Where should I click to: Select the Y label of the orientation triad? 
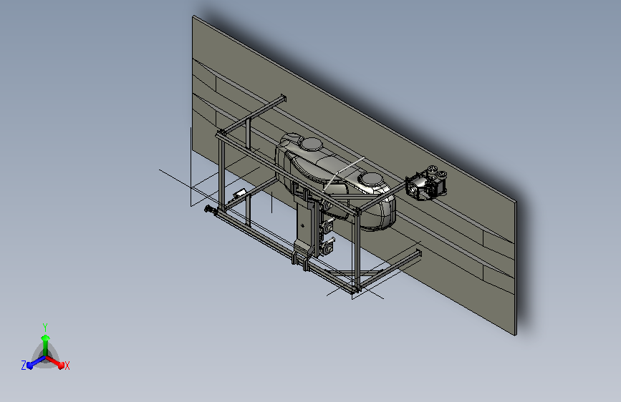[45, 327]
